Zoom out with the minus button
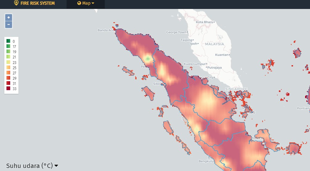This screenshot has height=171, width=310. click(9, 25)
